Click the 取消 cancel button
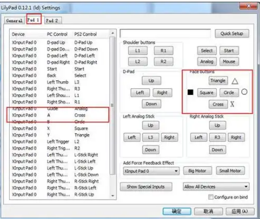The height and width of the screenshot is (219, 260). coord(208,212)
